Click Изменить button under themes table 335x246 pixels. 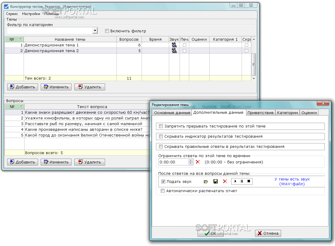[x=56, y=87]
